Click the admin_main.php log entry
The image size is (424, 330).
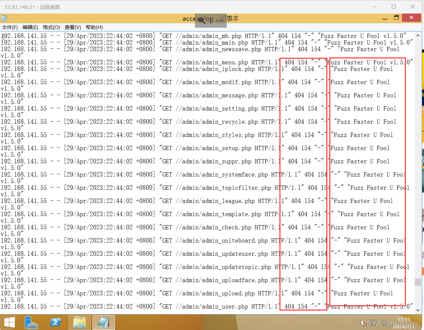tap(207, 42)
